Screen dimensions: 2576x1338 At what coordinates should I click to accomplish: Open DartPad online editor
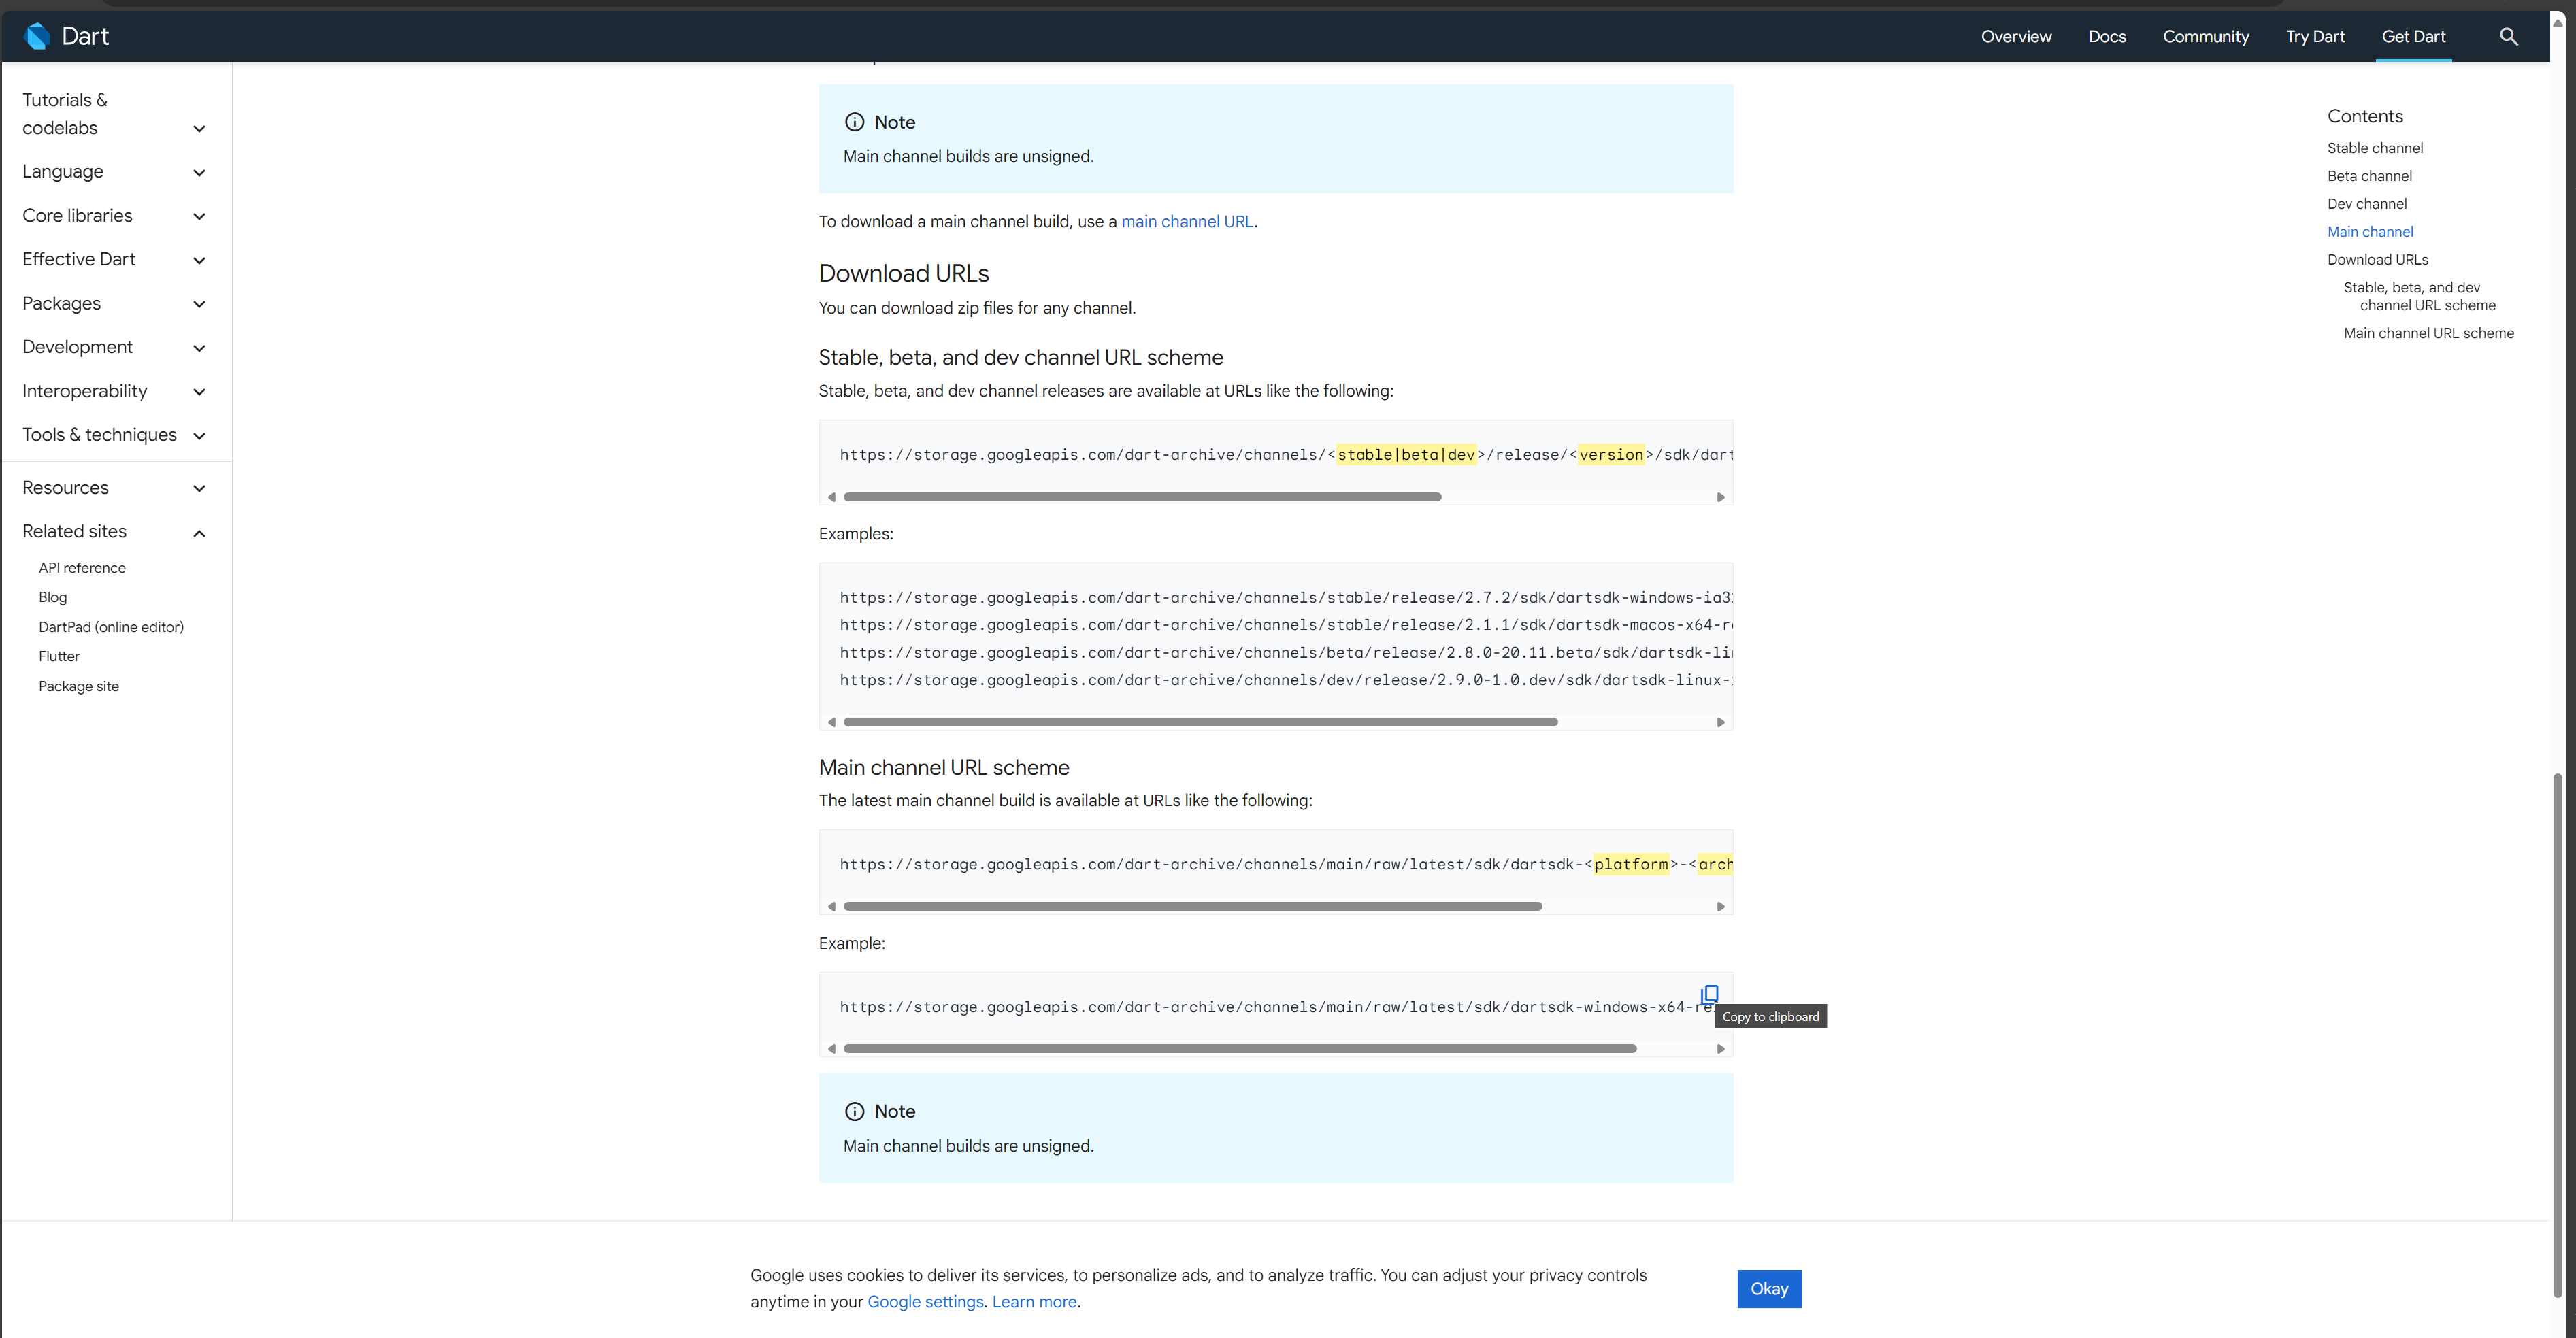[x=111, y=627]
